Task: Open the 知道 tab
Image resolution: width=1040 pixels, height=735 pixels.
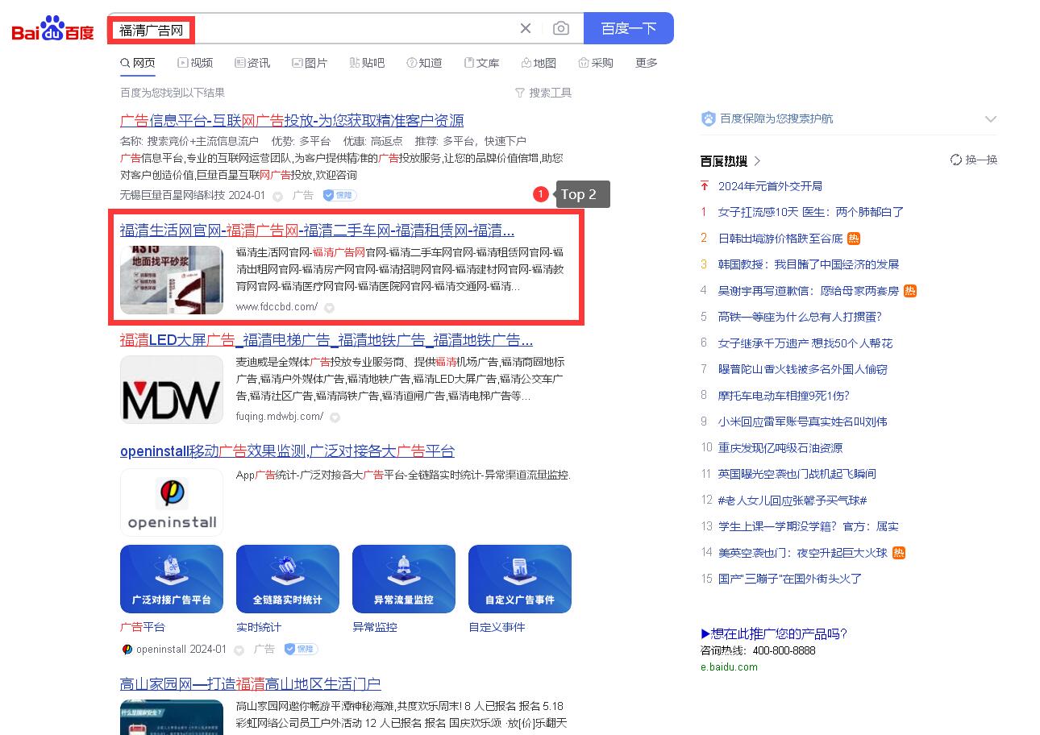Action: 424,63
